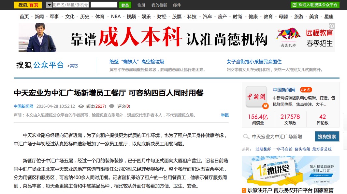Click the 举报 report link
Image resolution: width=347 pixels, height=194 pixels.
[225, 115]
